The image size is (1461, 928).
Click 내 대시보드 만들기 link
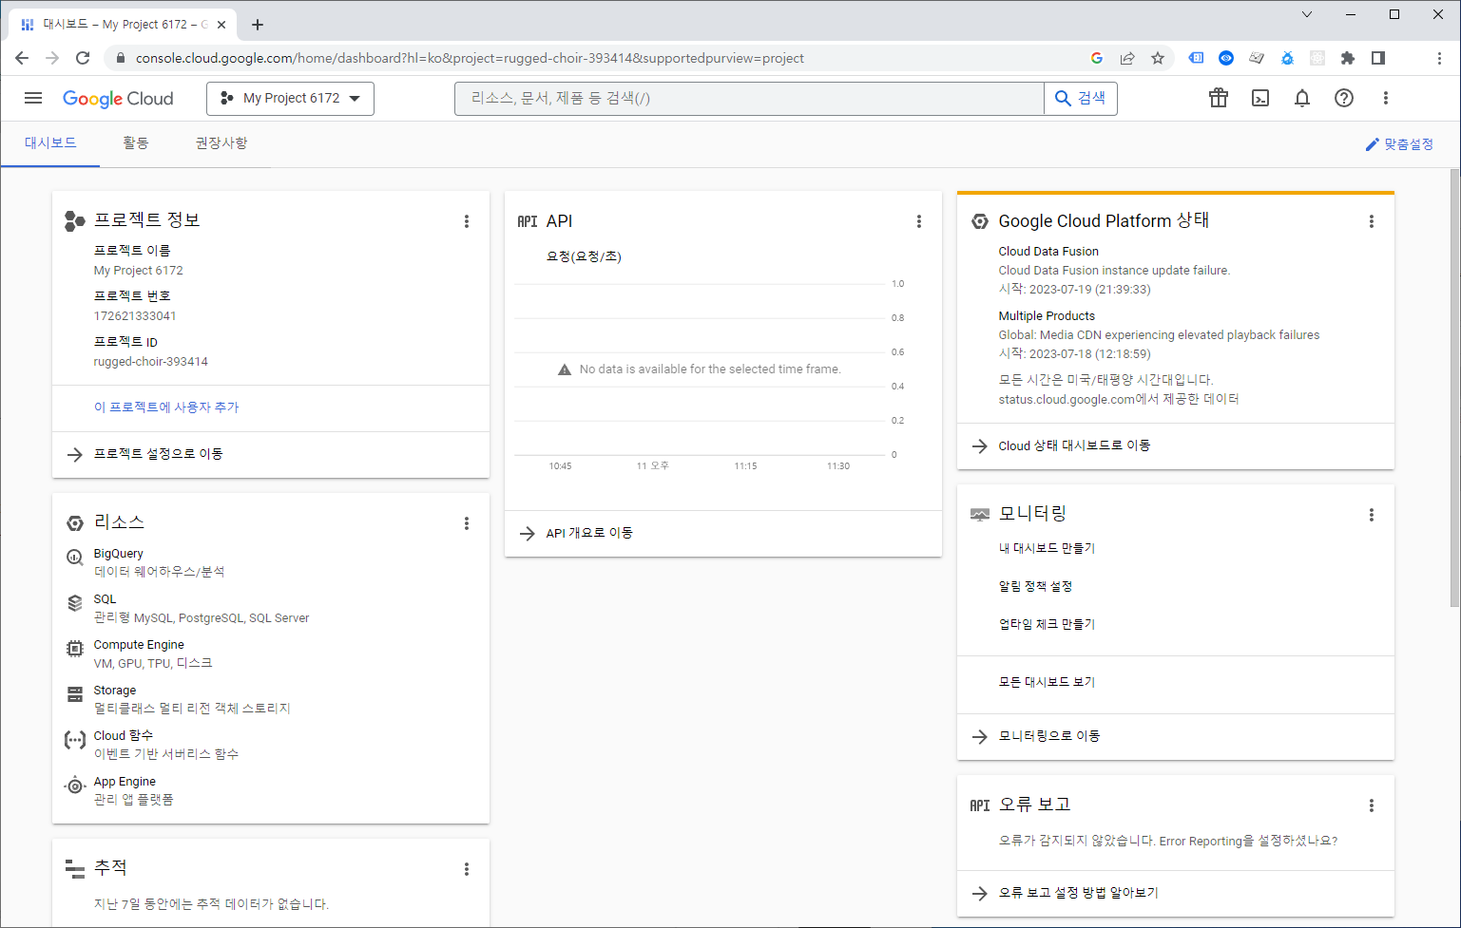point(1047,548)
